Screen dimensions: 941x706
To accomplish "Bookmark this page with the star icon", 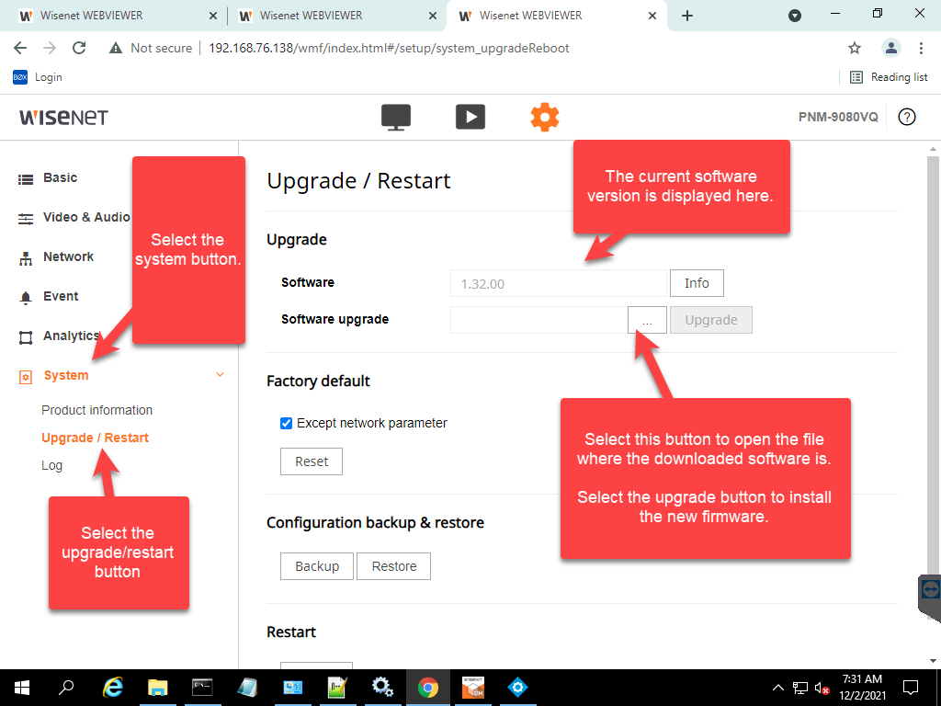I will point(854,48).
